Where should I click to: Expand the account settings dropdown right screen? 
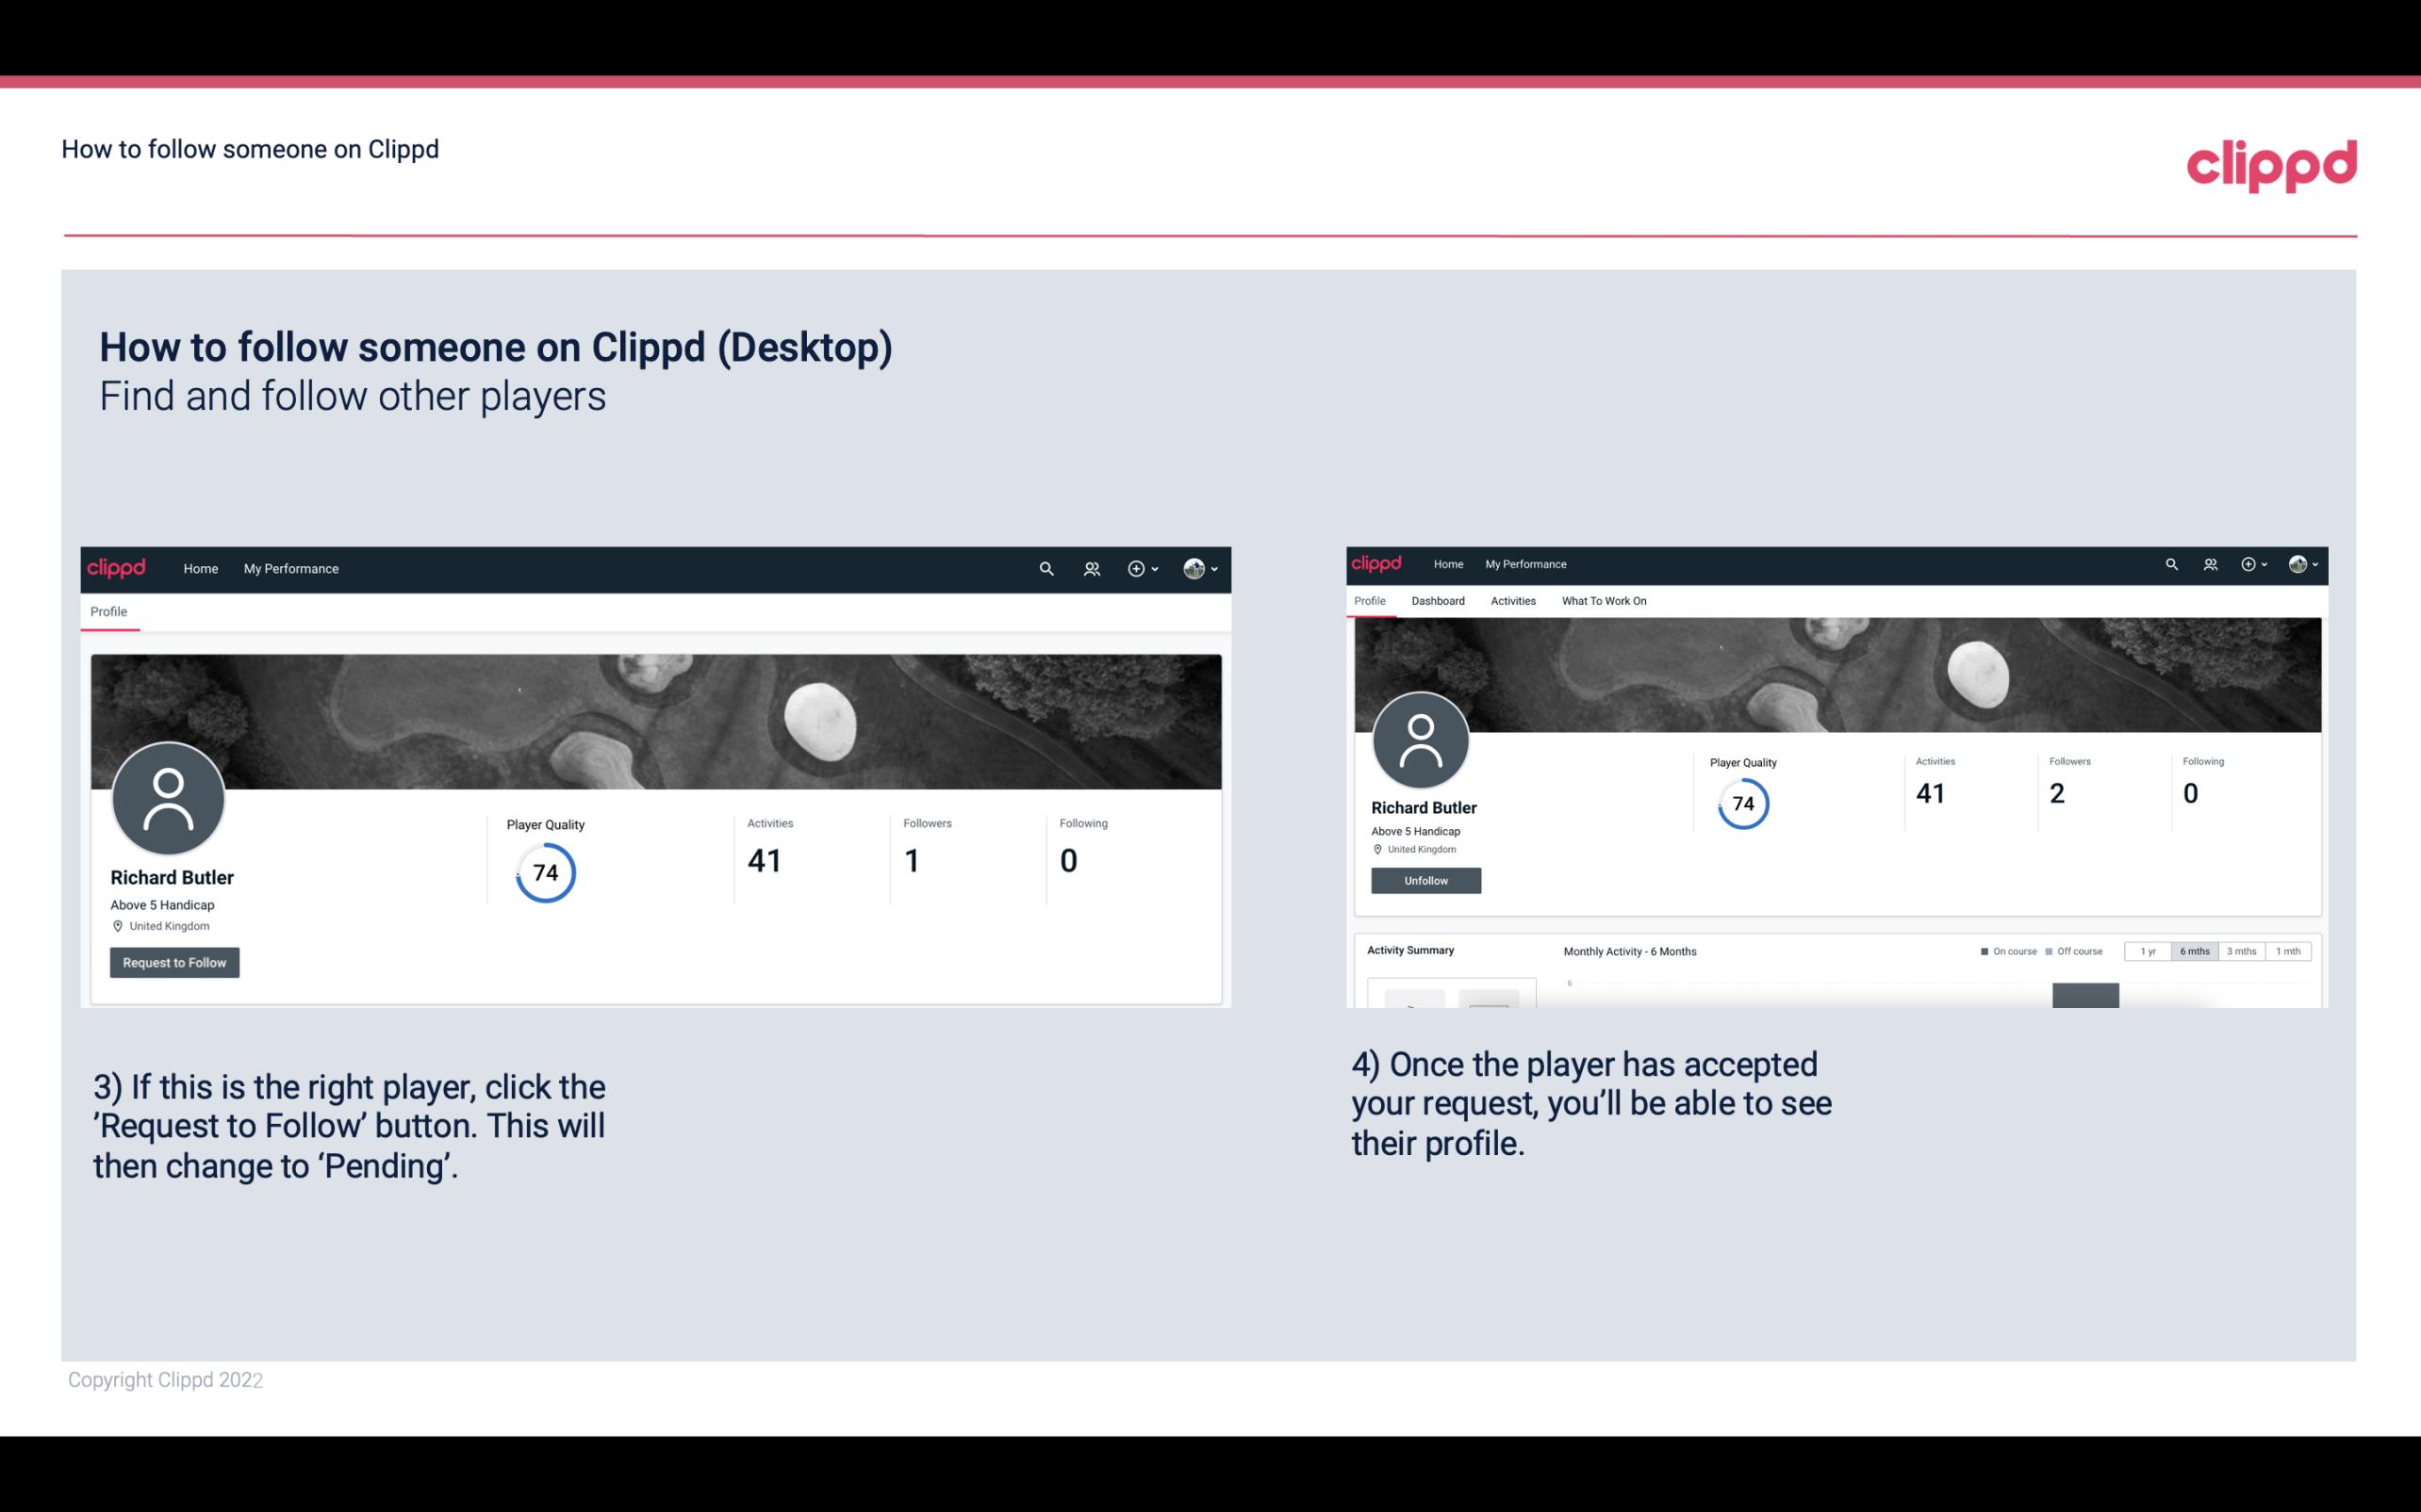click(2304, 564)
